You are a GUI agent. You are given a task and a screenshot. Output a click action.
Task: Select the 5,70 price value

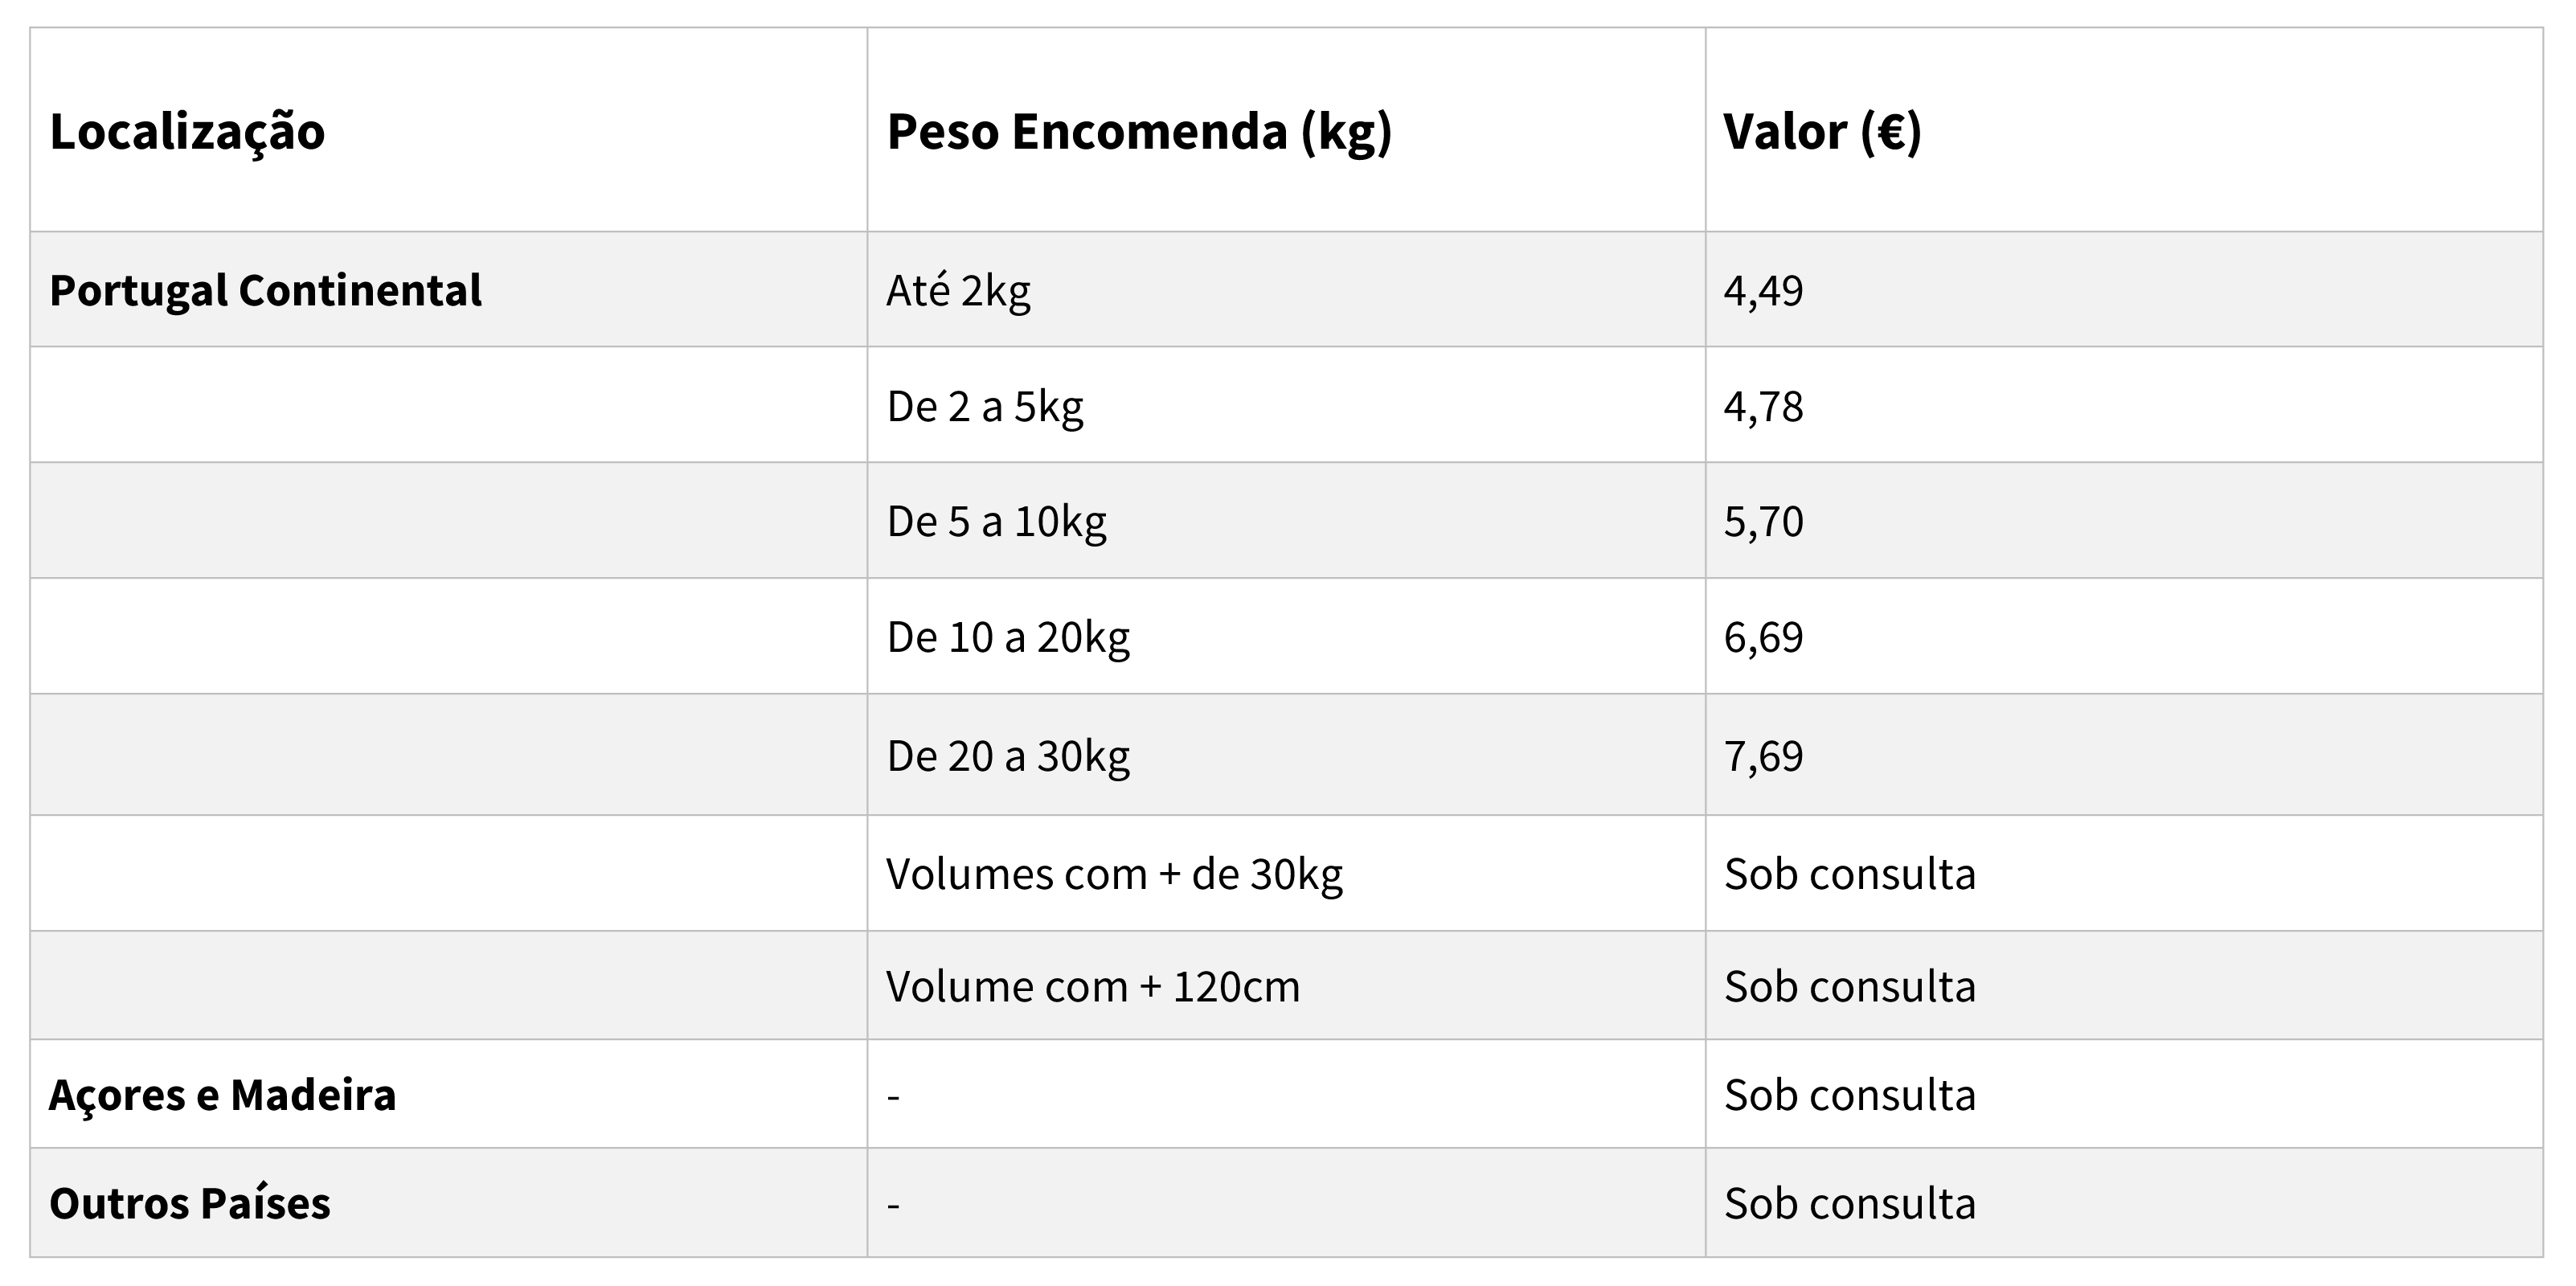(x=1763, y=522)
